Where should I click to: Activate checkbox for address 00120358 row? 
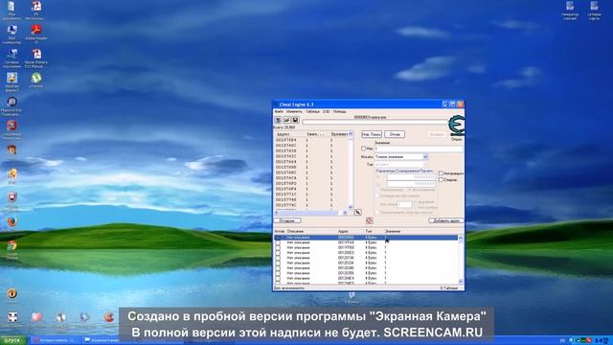point(278,273)
